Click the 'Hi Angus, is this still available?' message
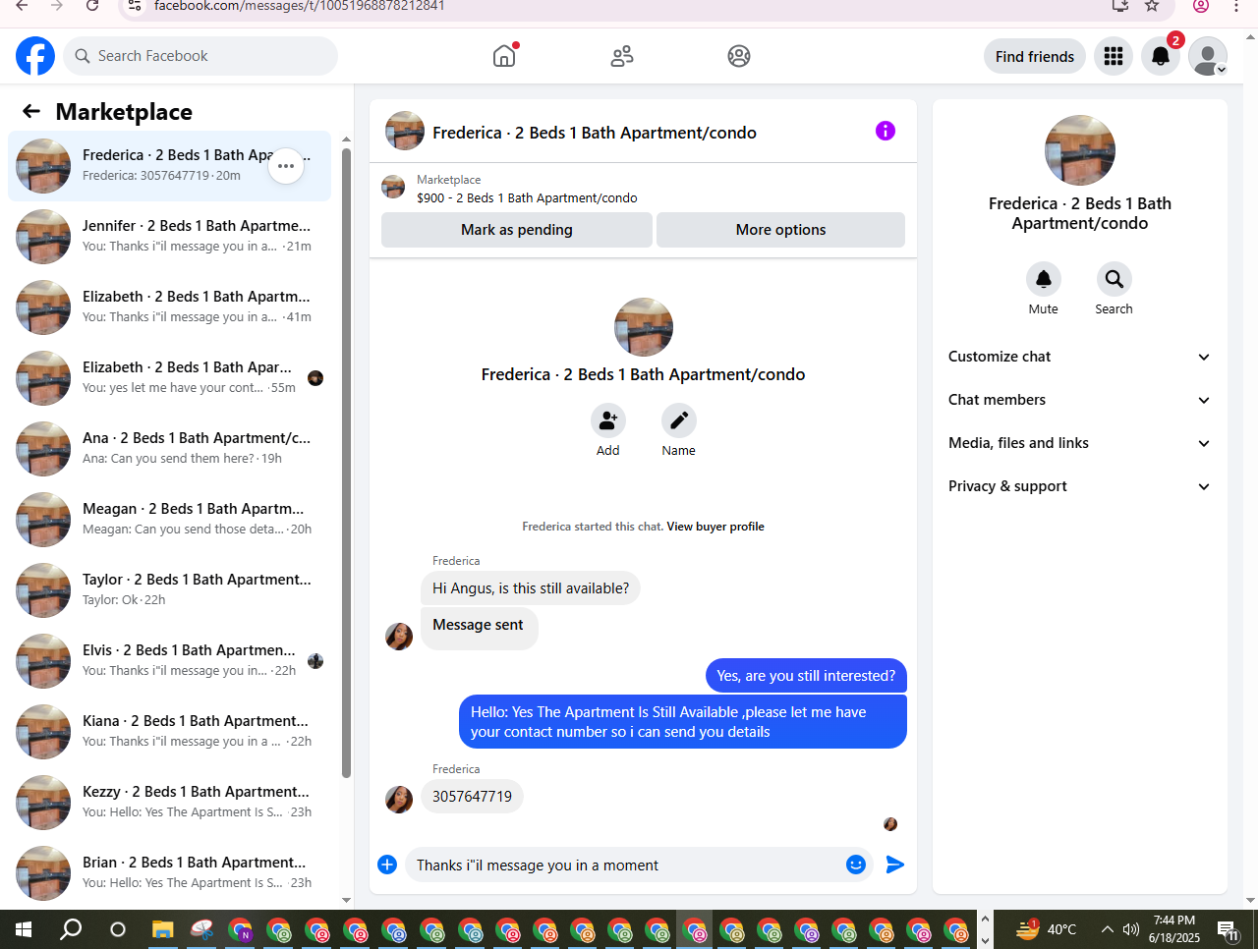The height and width of the screenshot is (949, 1258). [531, 588]
